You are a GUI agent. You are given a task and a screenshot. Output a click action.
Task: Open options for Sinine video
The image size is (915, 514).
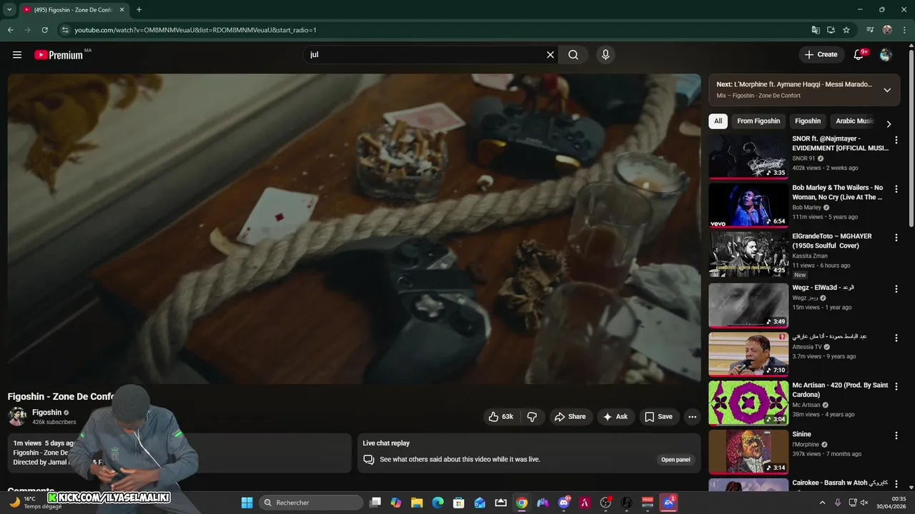pos(896,435)
